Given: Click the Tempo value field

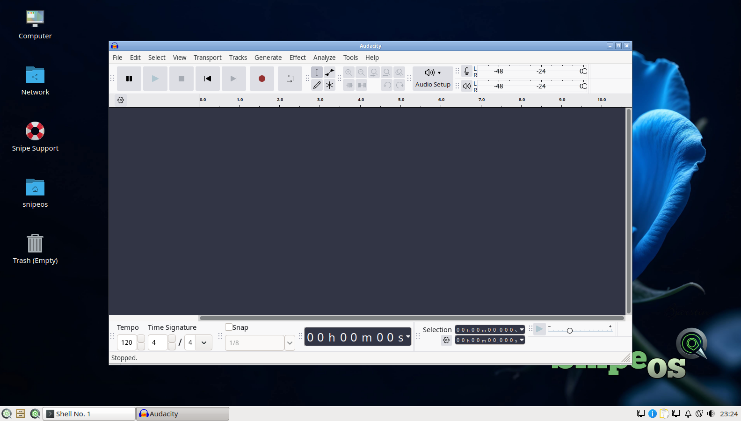Looking at the screenshot, I should 127,342.
